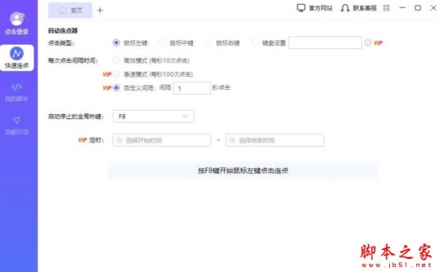Click the user avatar login icon
The image size is (439, 272).
point(17,19)
